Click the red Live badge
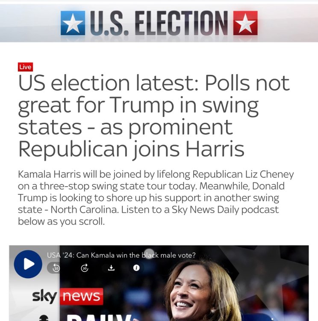The image size is (318, 321). (x=25, y=67)
